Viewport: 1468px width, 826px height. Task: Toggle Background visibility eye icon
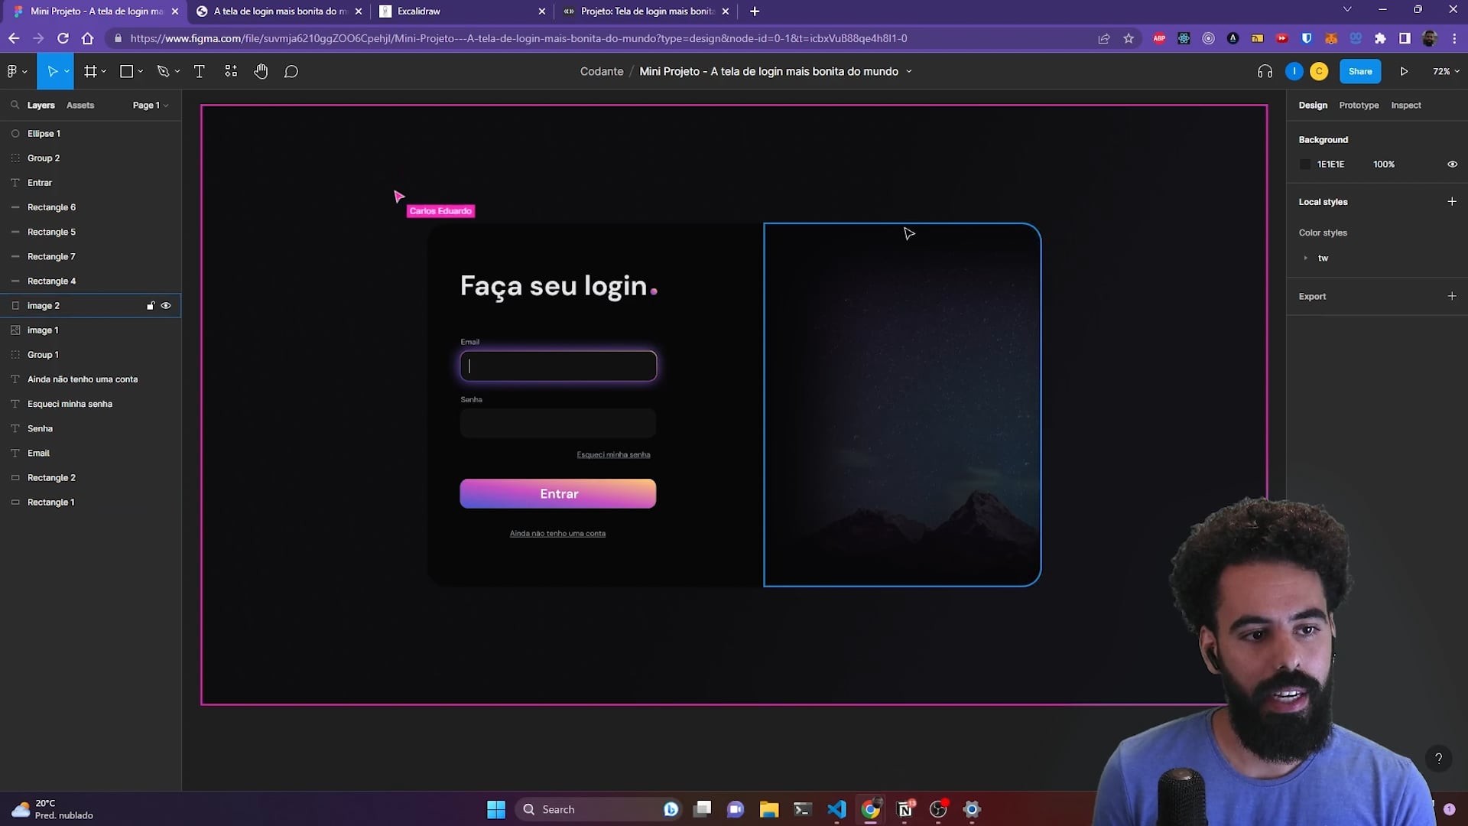(1452, 164)
